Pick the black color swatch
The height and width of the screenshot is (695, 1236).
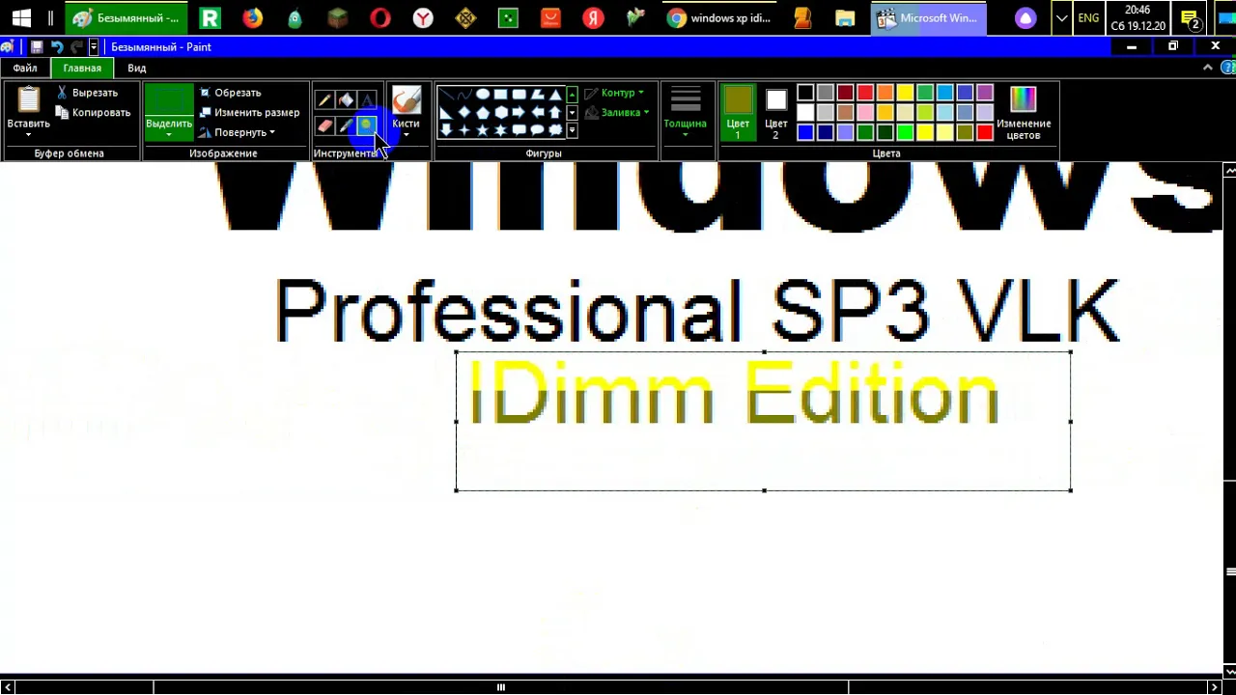point(805,93)
